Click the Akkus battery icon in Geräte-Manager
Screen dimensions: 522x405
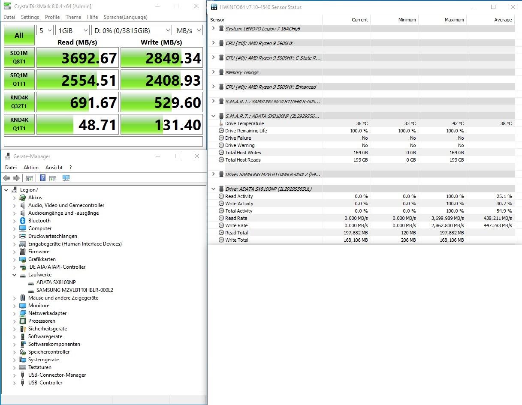point(23,198)
